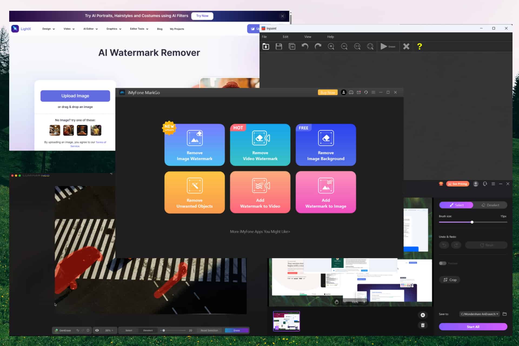
Task: Open Remove Video Watermark card in MarkGo
Action: (260, 145)
